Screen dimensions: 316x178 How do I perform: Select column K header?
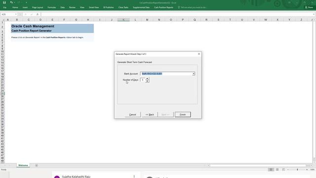pos(123,20)
